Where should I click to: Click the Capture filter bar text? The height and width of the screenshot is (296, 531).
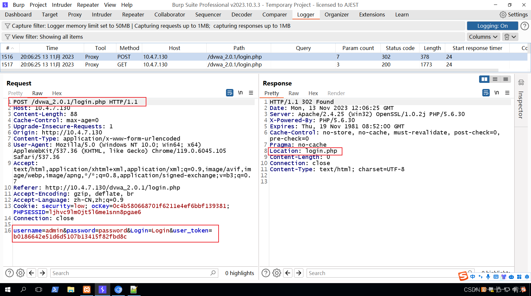click(151, 26)
